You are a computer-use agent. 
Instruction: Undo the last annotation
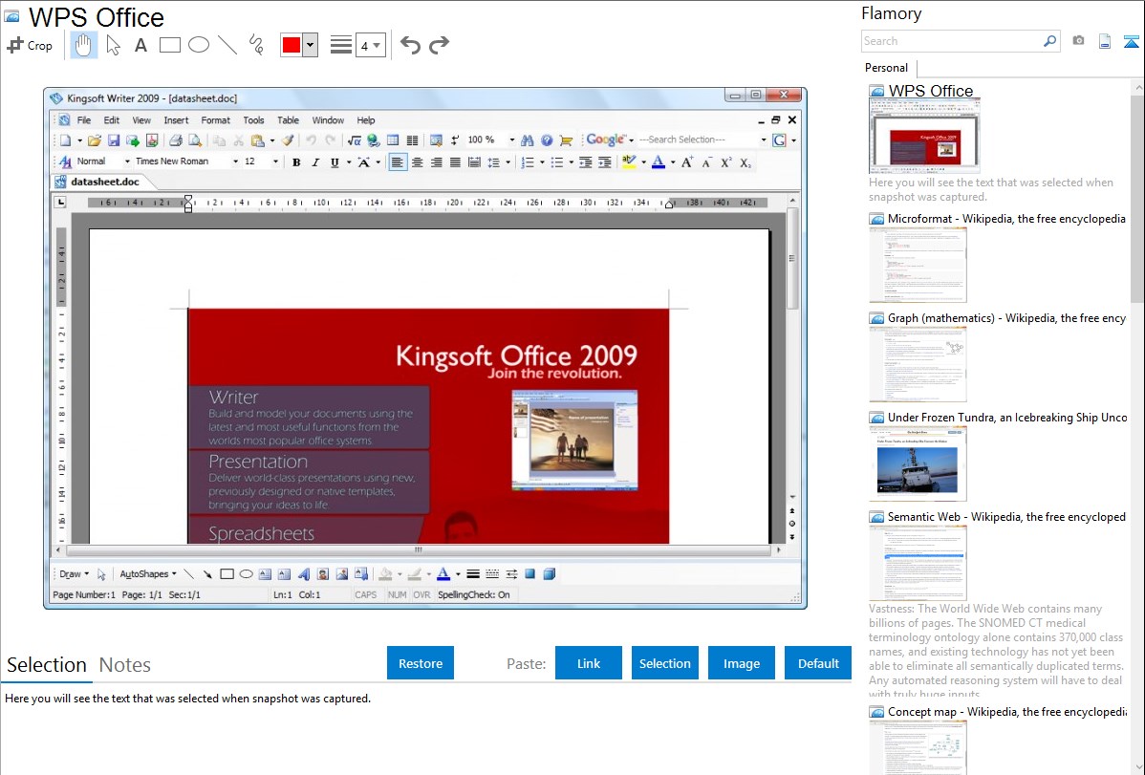coord(410,45)
